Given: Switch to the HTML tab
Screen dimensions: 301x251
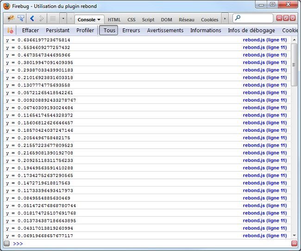Looking at the screenshot, I should point(114,19).
